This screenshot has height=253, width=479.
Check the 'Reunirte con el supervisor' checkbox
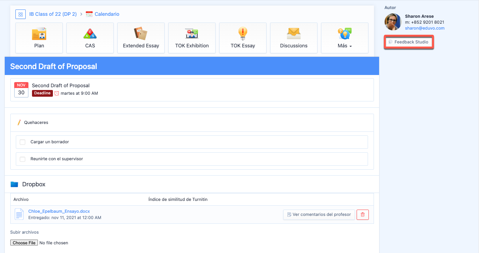[x=23, y=159]
